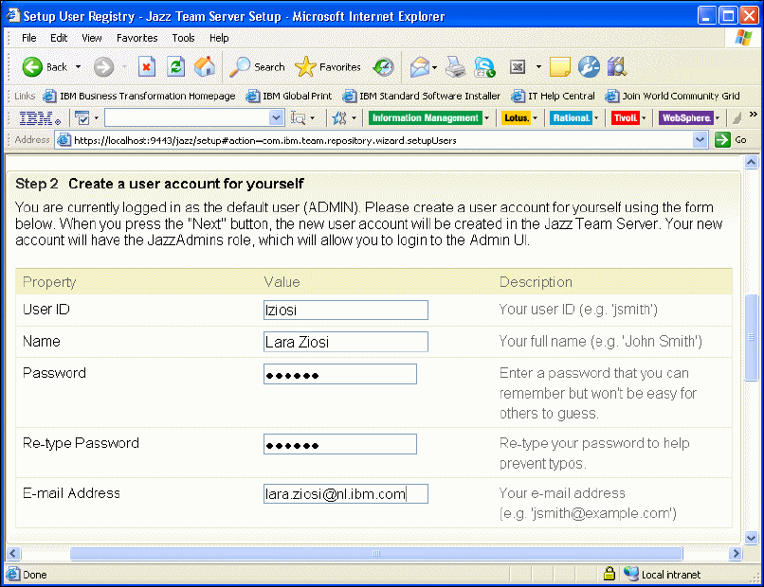Expand the Information Management dropdown
The image size is (764, 587).
(486, 118)
